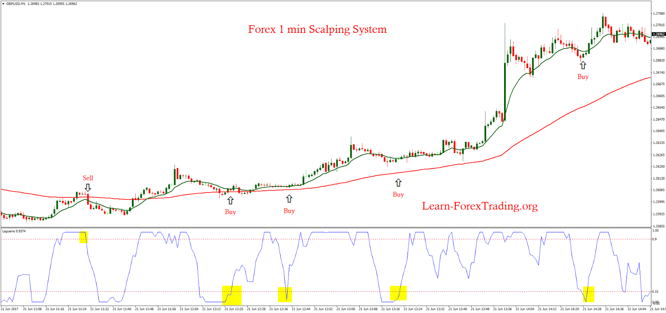Click time axis label 21 Jun 13:48

[x=480, y=309]
